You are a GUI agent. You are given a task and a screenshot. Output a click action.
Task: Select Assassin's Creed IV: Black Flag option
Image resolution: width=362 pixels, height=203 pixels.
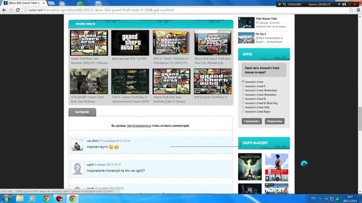[x=243, y=103]
